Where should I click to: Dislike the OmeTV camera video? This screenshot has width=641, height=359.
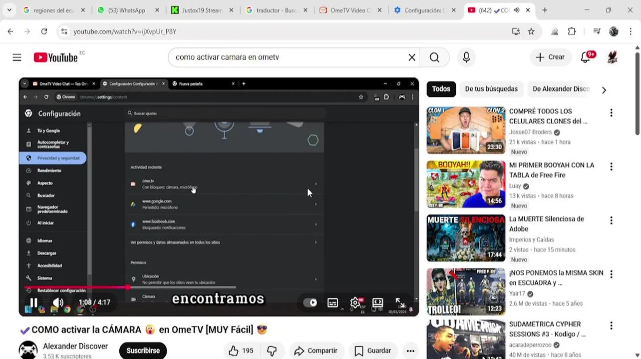272,351
